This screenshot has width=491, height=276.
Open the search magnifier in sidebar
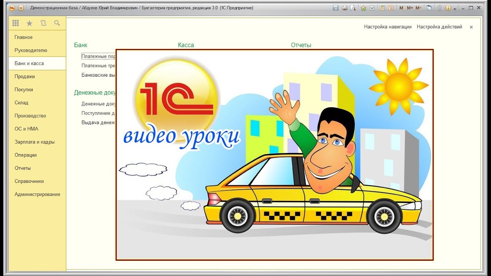point(57,23)
